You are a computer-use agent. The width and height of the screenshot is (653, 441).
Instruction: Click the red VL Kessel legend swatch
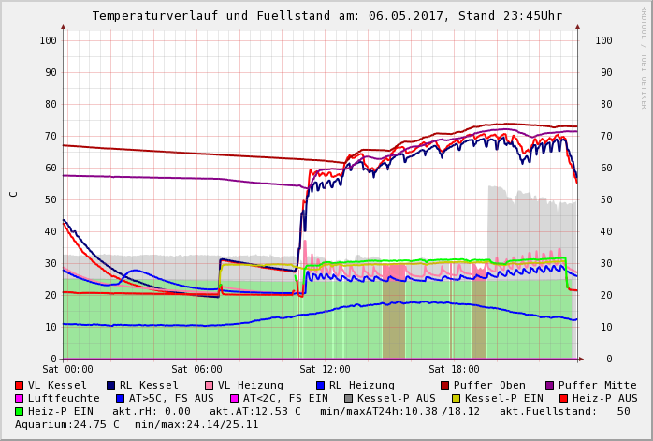pyautogui.click(x=20, y=385)
